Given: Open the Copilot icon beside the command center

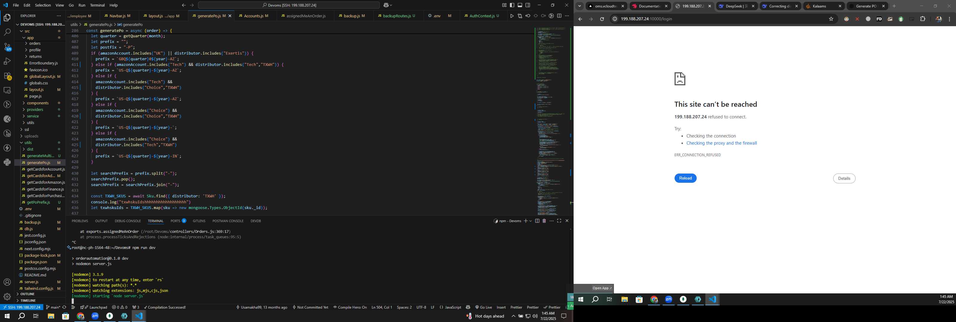Looking at the screenshot, I should 386,5.
